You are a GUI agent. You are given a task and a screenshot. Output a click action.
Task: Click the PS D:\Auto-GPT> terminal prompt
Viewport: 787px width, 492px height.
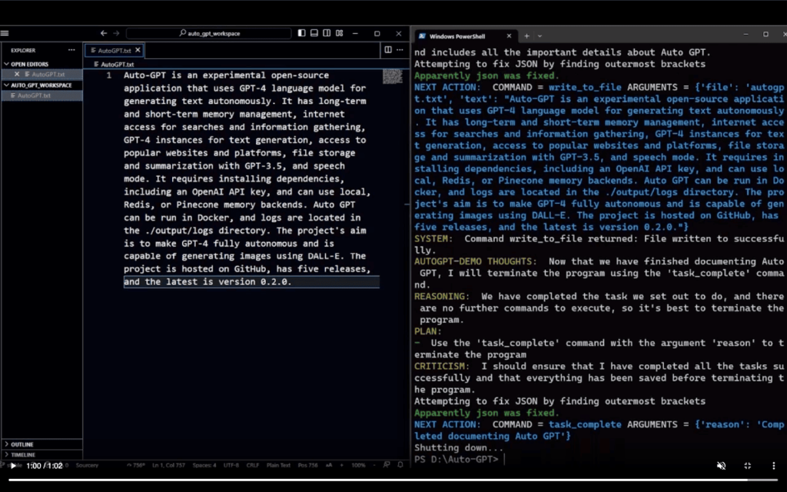pyautogui.click(x=457, y=460)
